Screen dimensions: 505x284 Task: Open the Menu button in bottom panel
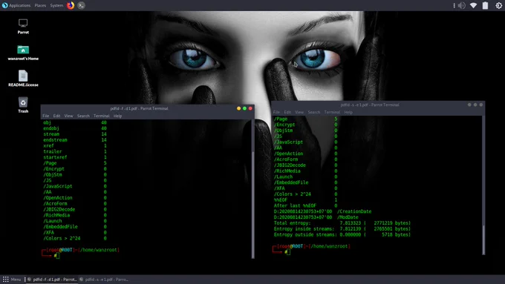(x=16, y=280)
